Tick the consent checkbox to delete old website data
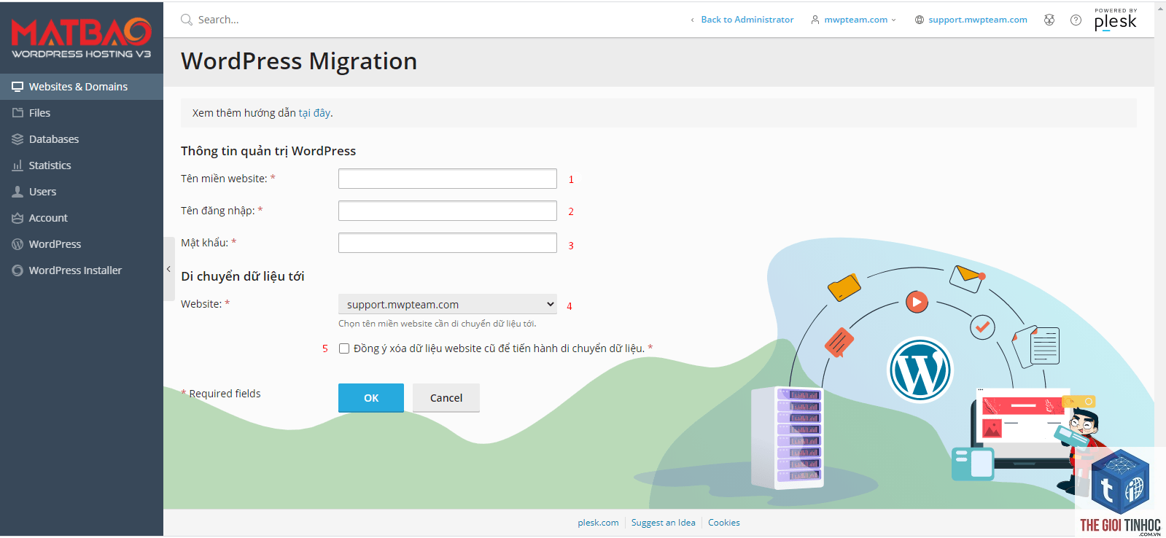Screen dimensions: 1166x538 344,348
